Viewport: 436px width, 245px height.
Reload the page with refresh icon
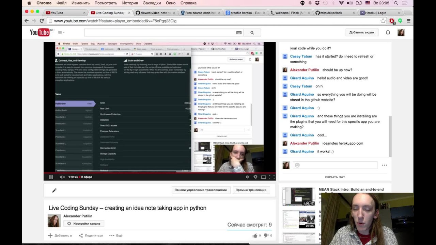tap(42, 21)
